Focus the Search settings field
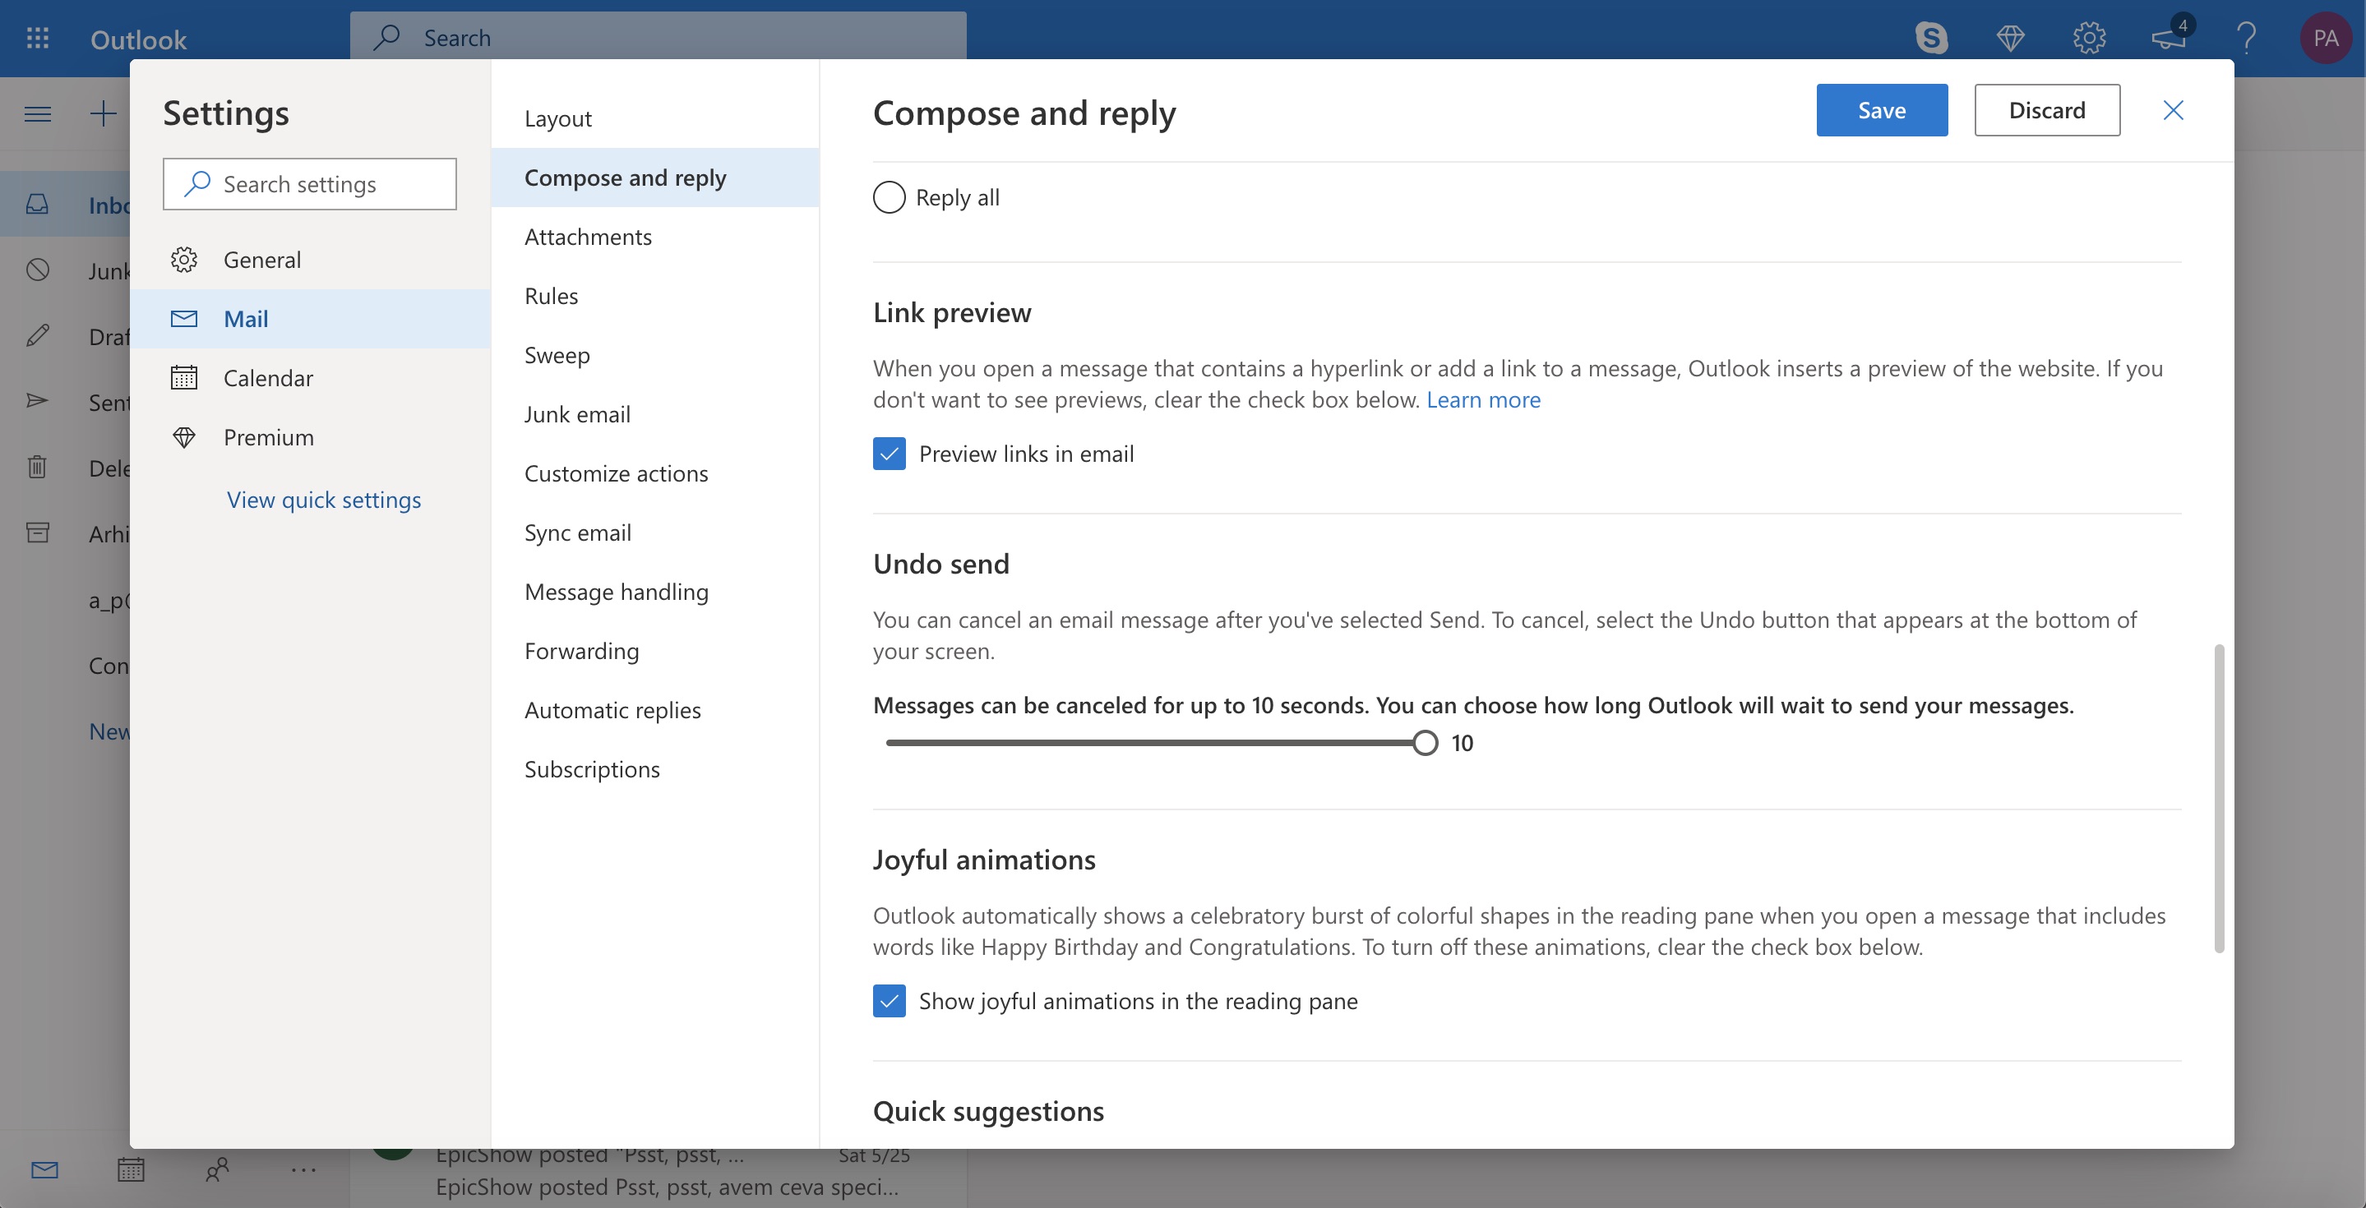This screenshot has height=1208, width=2366. (x=310, y=183)
